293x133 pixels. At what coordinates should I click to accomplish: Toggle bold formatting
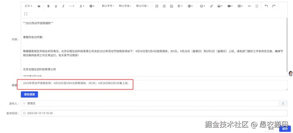[48, 6]
